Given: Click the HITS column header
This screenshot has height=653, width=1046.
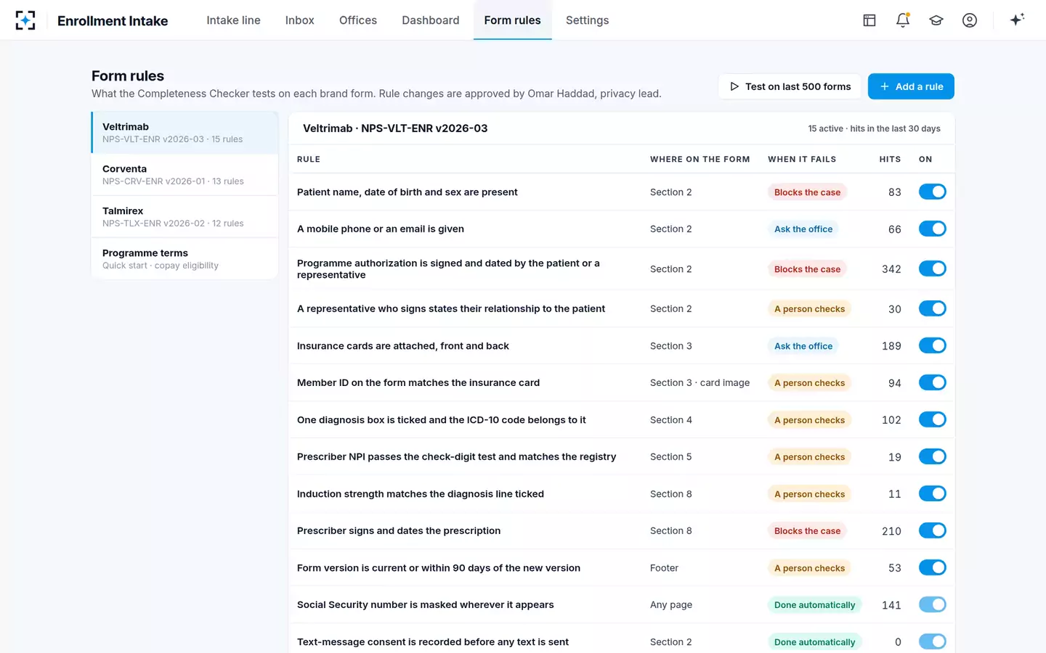Looking at the screenshot, I should [x=890, y=159].
